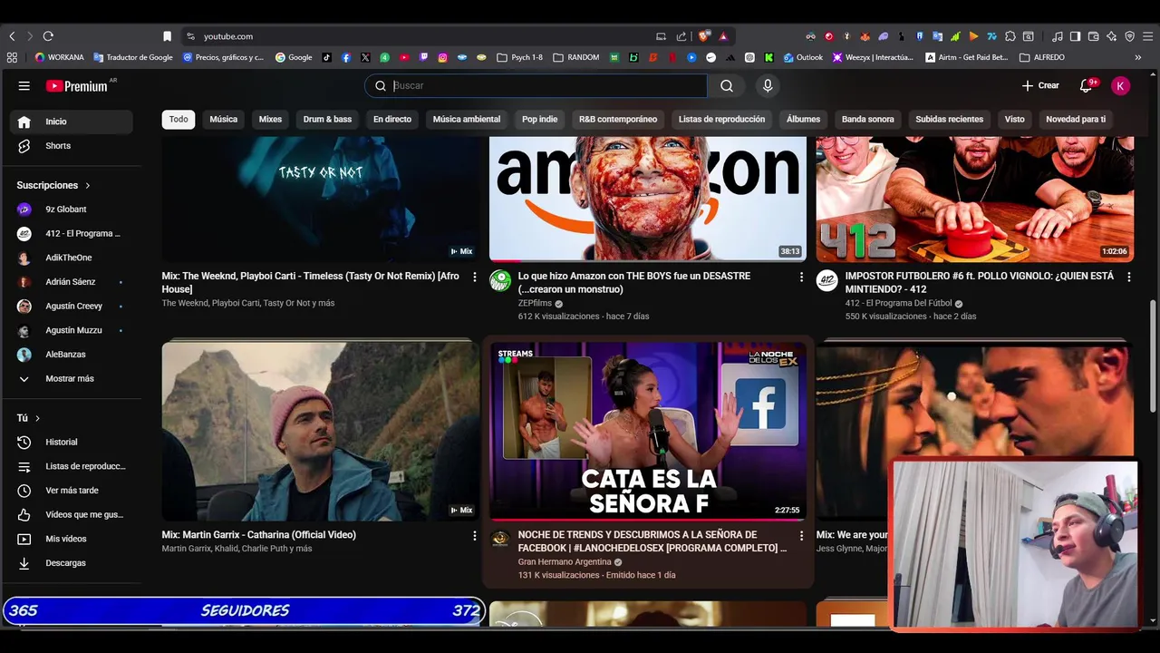The image size is (1160, 653).
Task: Play the Amazon THE BOYS thumbnail
Action: [648, 199]
